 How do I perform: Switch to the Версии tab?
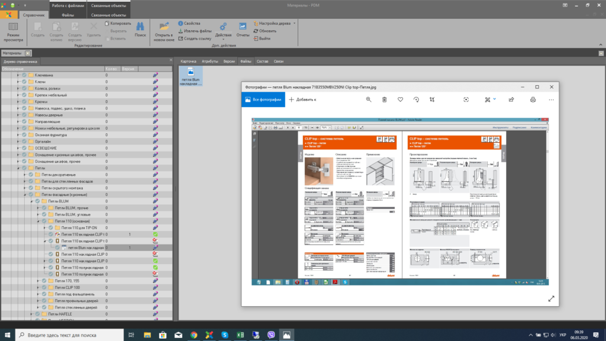(229, 62)
